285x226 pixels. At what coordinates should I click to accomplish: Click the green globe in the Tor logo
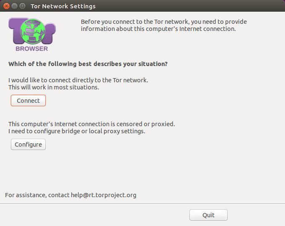coord(32,31)
